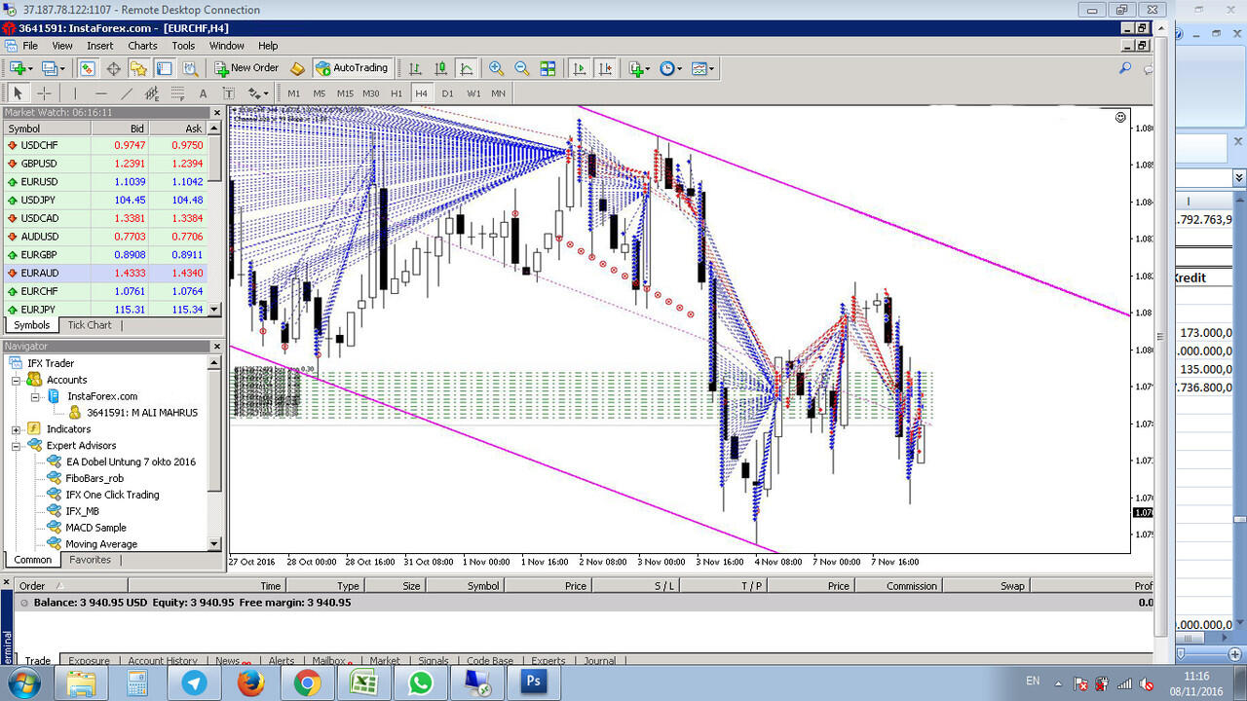This screenshot has height=701, width=1247.
Task: Select the Text Label tool
Action: click(228, 93)
